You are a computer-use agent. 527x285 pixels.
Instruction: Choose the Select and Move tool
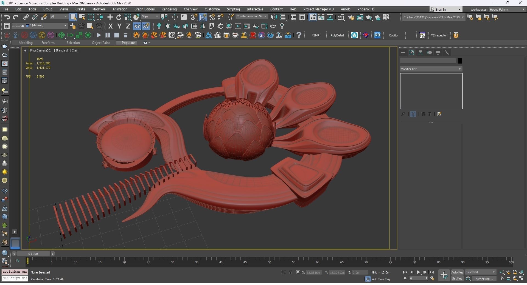click(x=110, y=17)
